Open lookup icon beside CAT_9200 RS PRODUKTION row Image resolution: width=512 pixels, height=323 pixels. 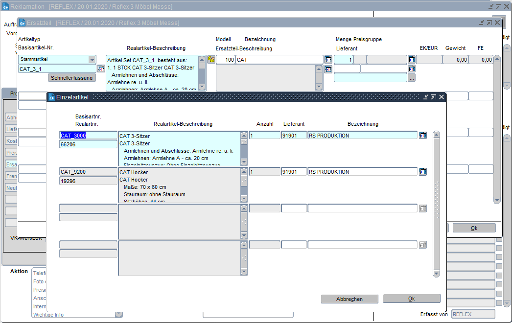[423, 172]
